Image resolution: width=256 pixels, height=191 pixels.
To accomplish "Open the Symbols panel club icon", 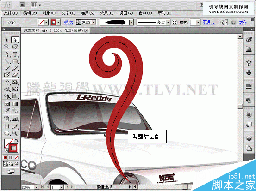I will coord(249,73).
